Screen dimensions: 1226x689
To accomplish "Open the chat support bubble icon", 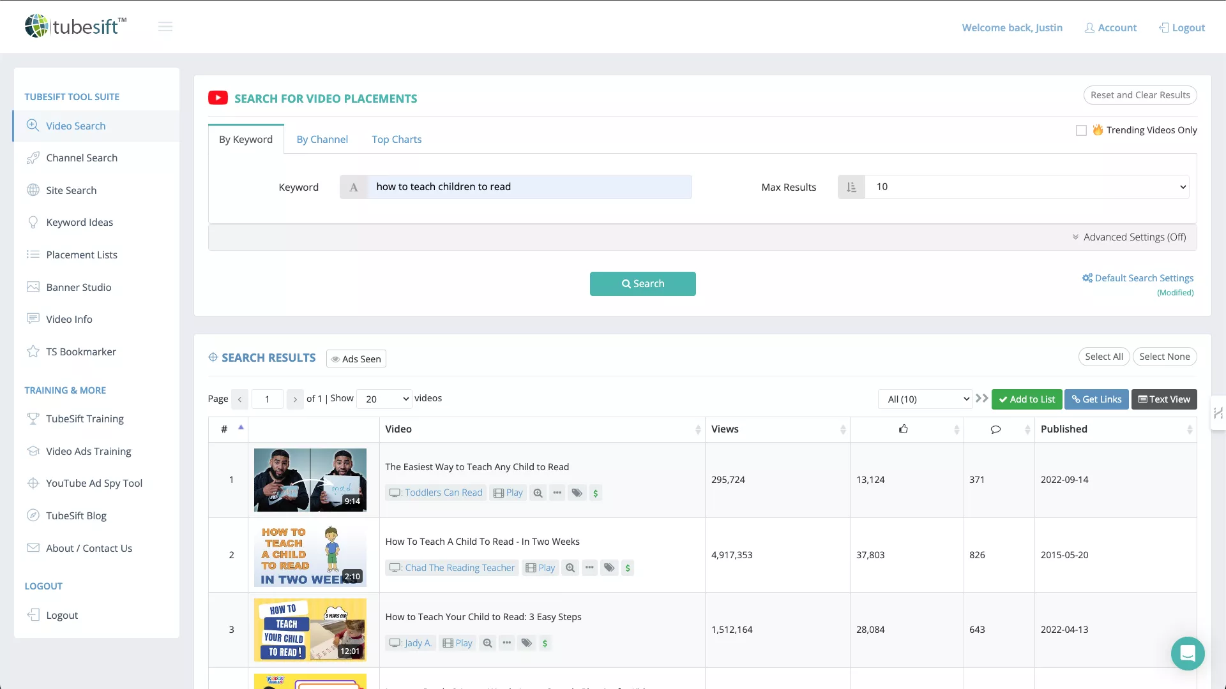I will point(1187,653).
